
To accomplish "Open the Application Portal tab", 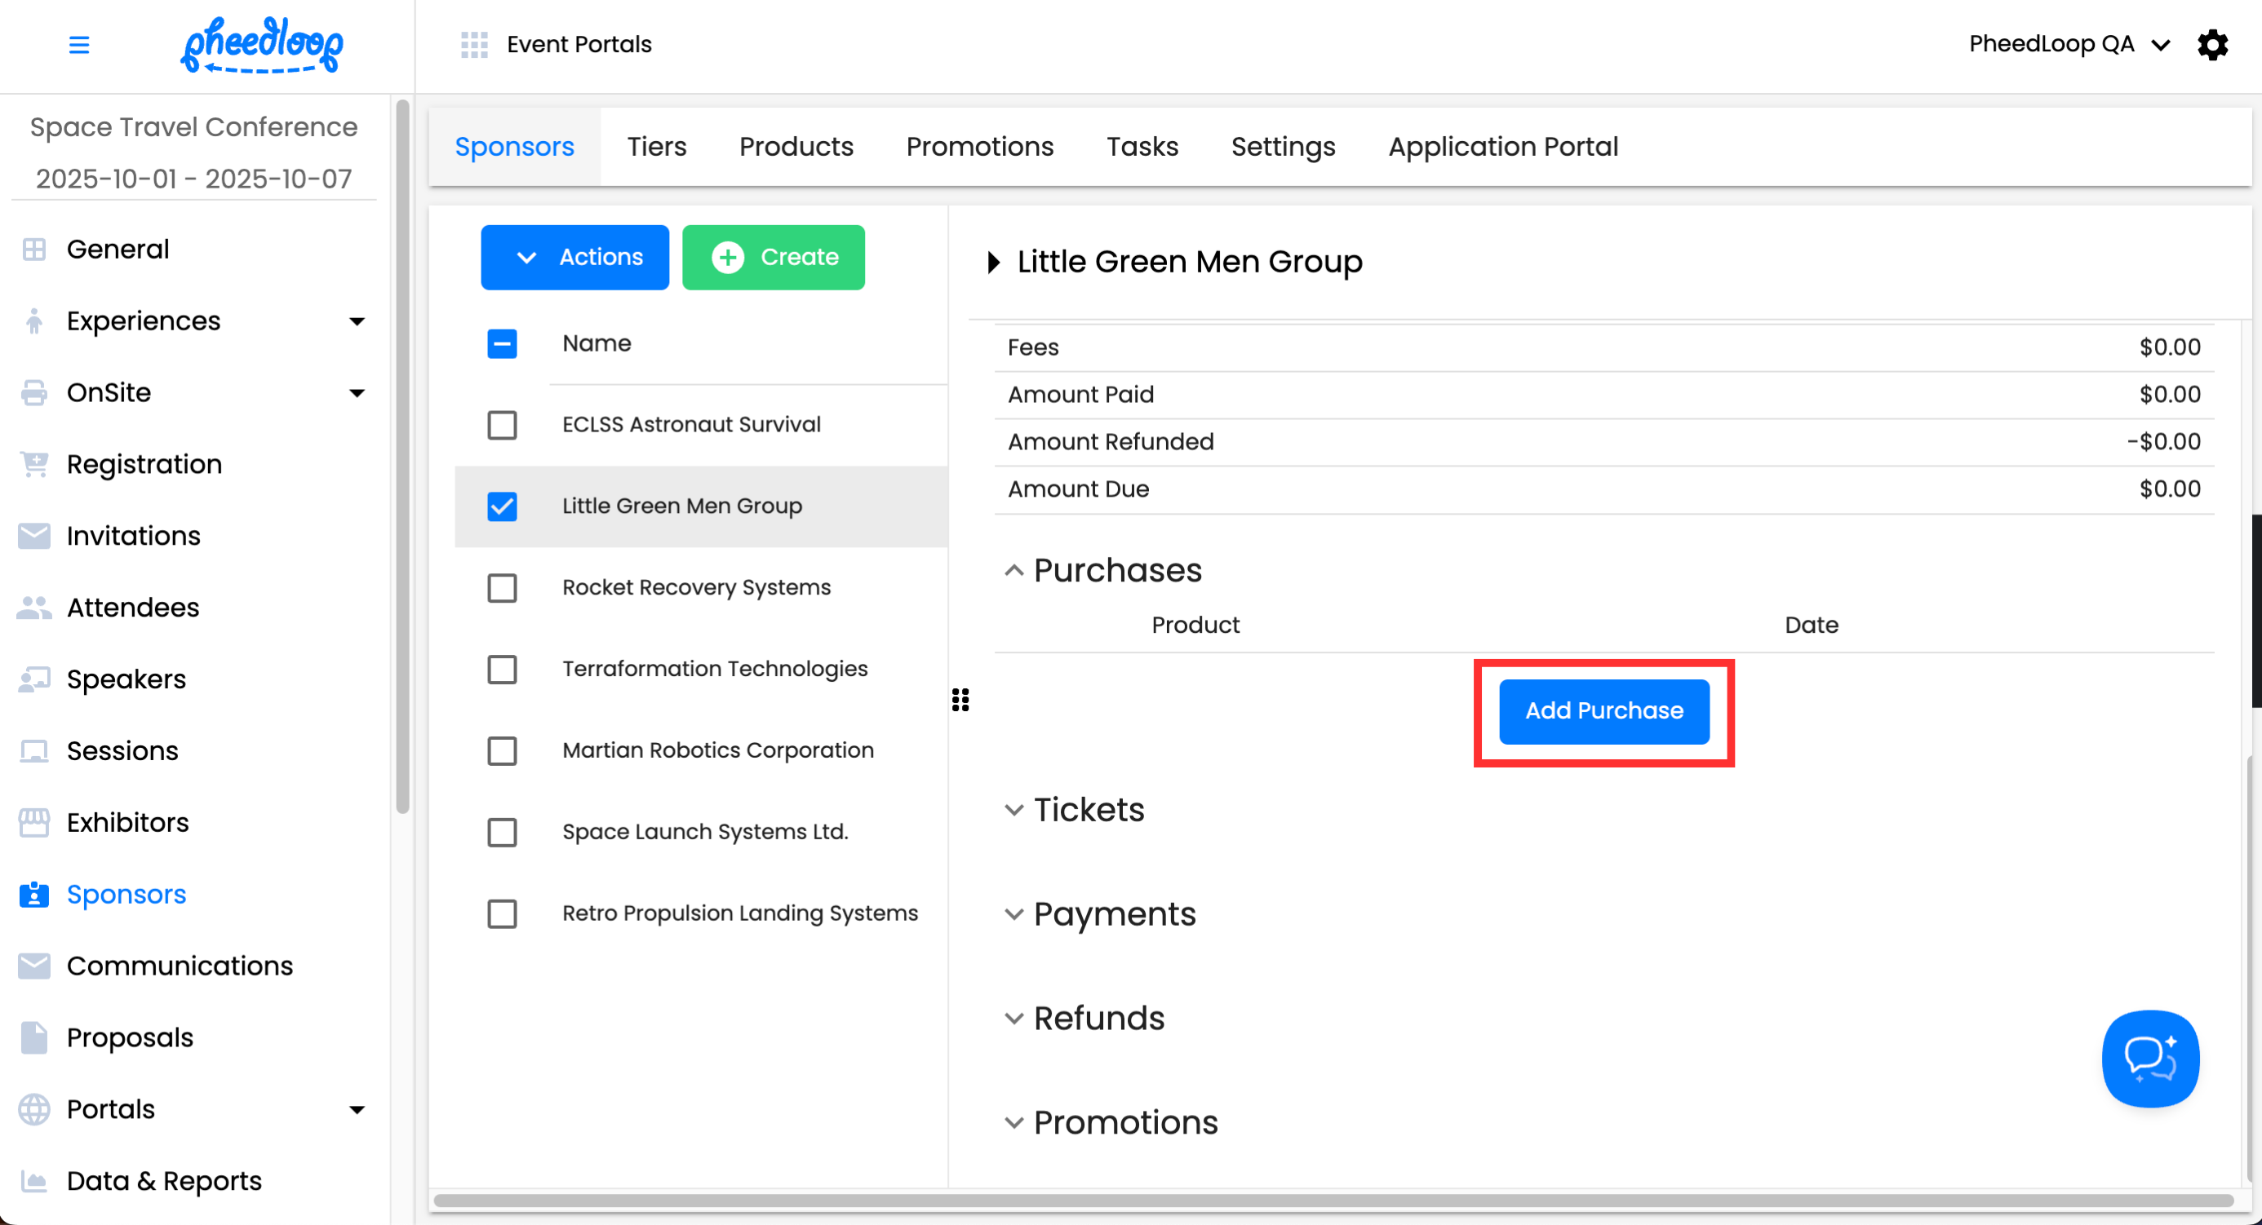I will point(1502,147).
